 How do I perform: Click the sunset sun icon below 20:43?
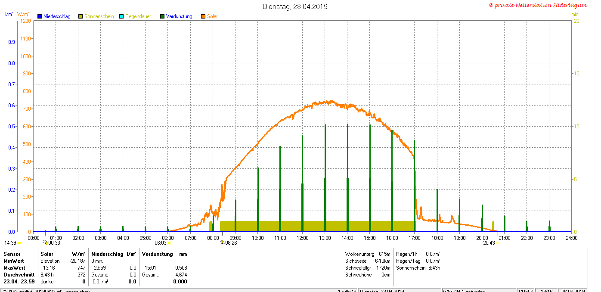[498, 243]
